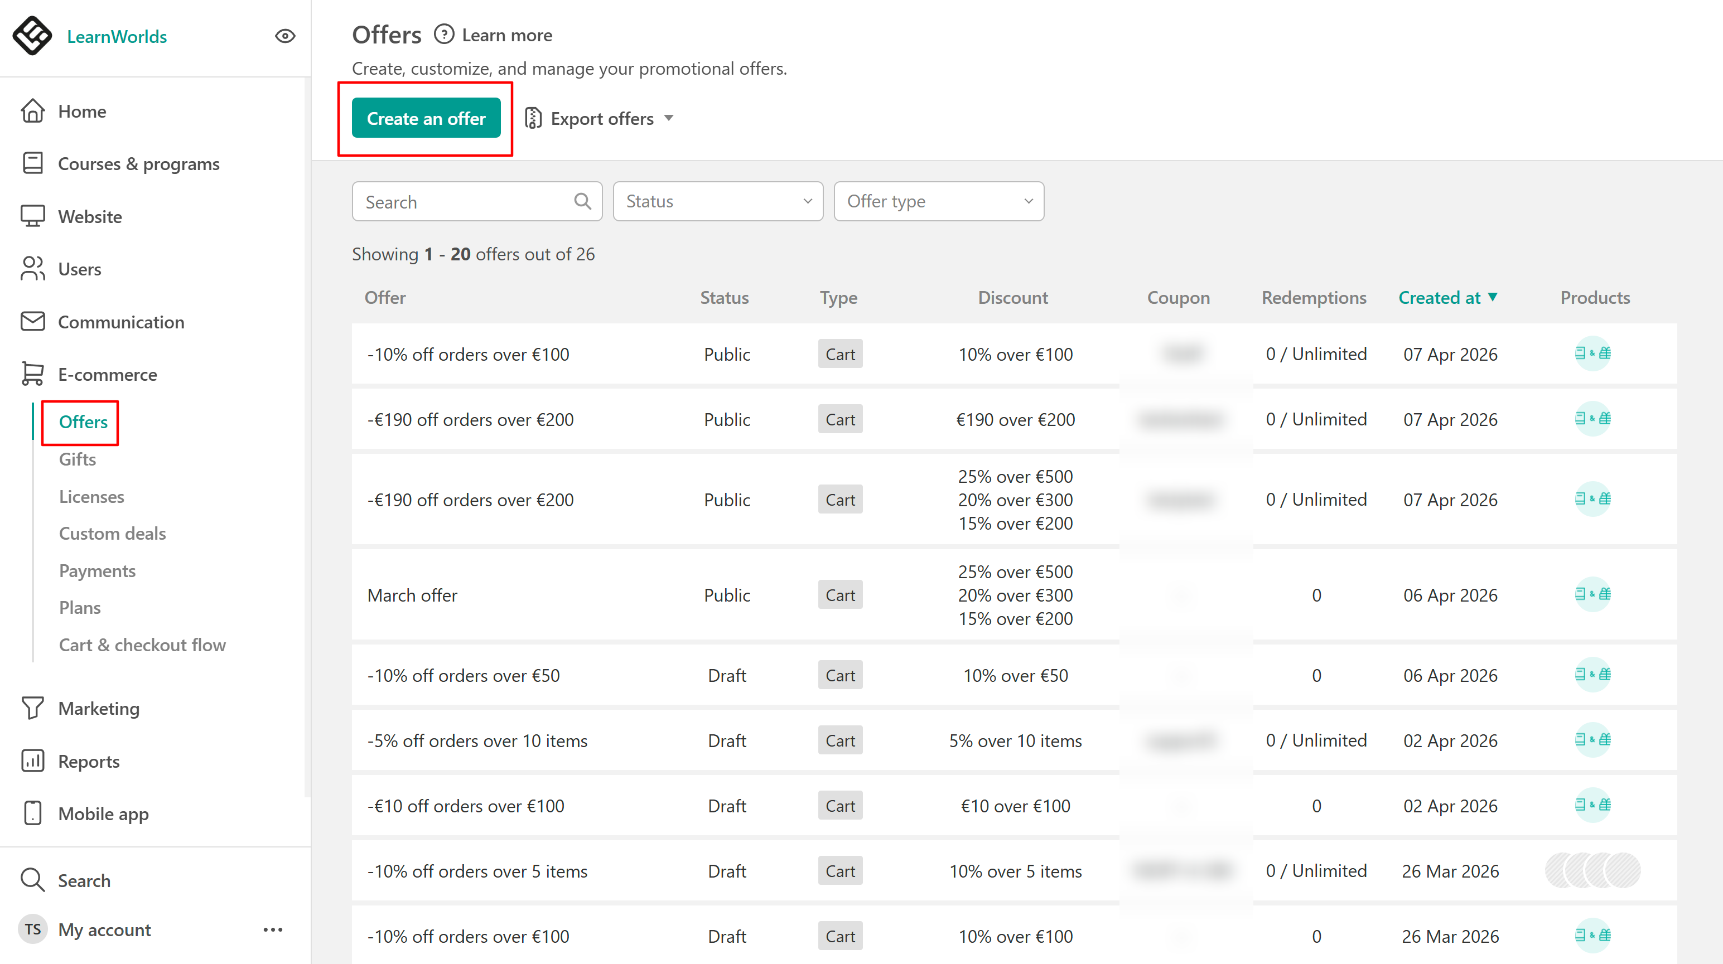Click the LearnWorlds logo icon
Screen dimensions: 1723x964
point(31,36)
